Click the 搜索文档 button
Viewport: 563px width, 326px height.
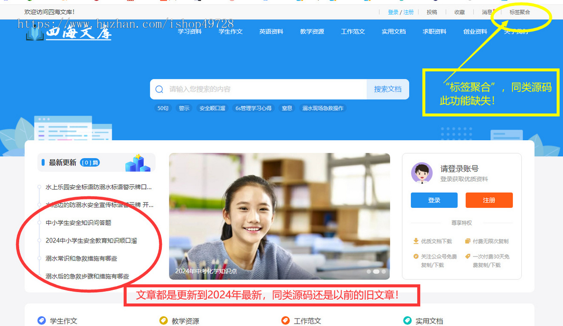pos(388,89)
